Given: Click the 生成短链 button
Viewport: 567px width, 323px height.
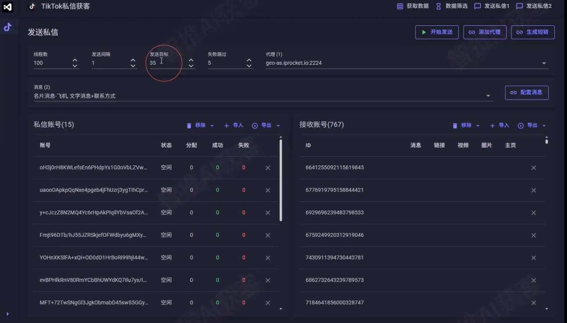Looking at the screenshot, I should [533, 32].
